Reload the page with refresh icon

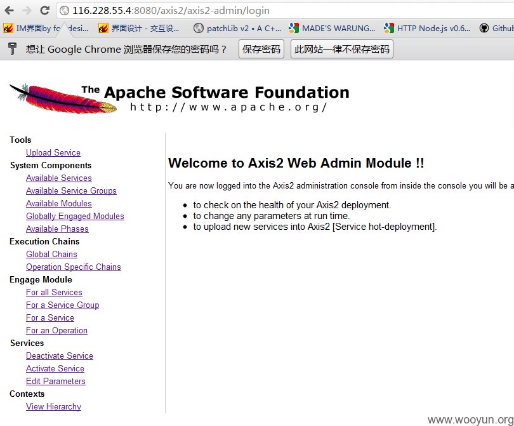coord(44,11)
